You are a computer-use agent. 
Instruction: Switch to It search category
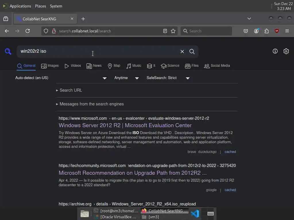pos(151,66)
